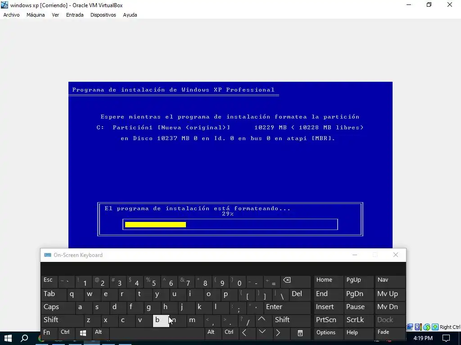The image size is (461, 345).
Task: Click the Mv Dn key
Action: point(390,307)
